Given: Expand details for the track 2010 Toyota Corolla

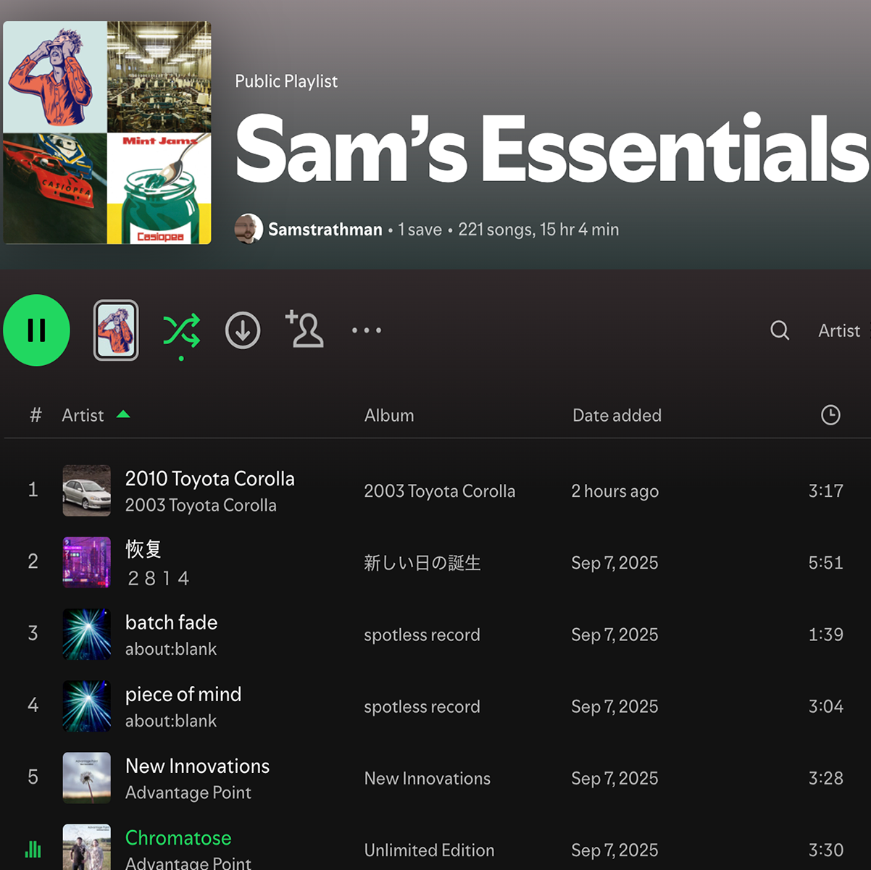Looking at the screenshot, I should (x=210, y=478).
